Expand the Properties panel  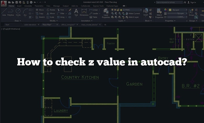click(170, 21)
